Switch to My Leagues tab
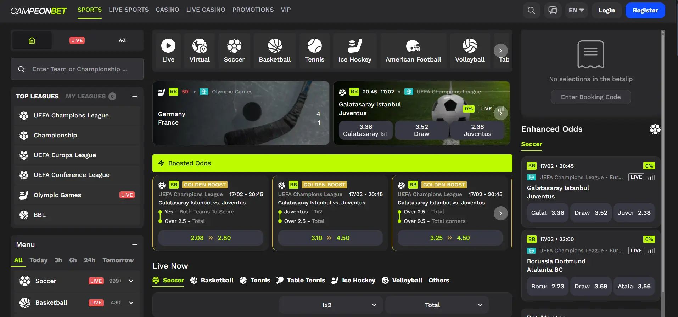This screenshot has height=317, width=678. pyautogui.click(x=91, y=96)
